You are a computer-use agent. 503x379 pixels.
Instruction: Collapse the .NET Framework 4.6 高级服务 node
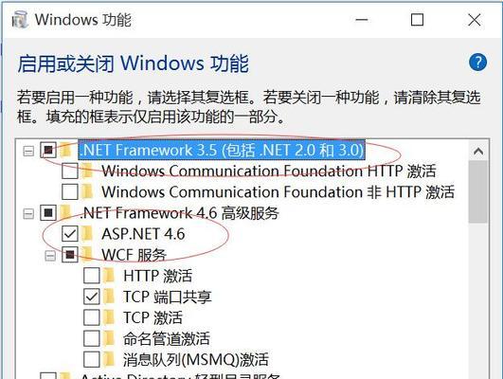28,214
